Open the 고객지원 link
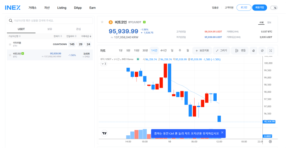The height and width of the screenshot is (150, 288). (x=229, y=8)
